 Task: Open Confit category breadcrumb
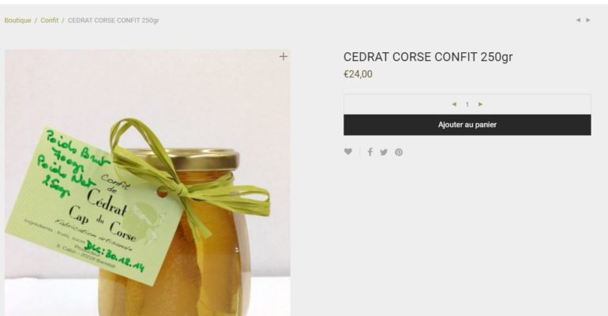49,21
